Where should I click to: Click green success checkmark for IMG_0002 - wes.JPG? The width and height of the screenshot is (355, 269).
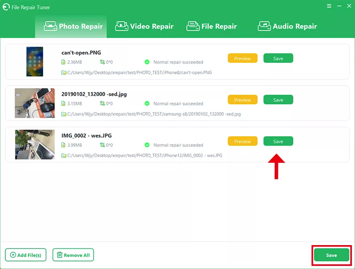[147, 145]
